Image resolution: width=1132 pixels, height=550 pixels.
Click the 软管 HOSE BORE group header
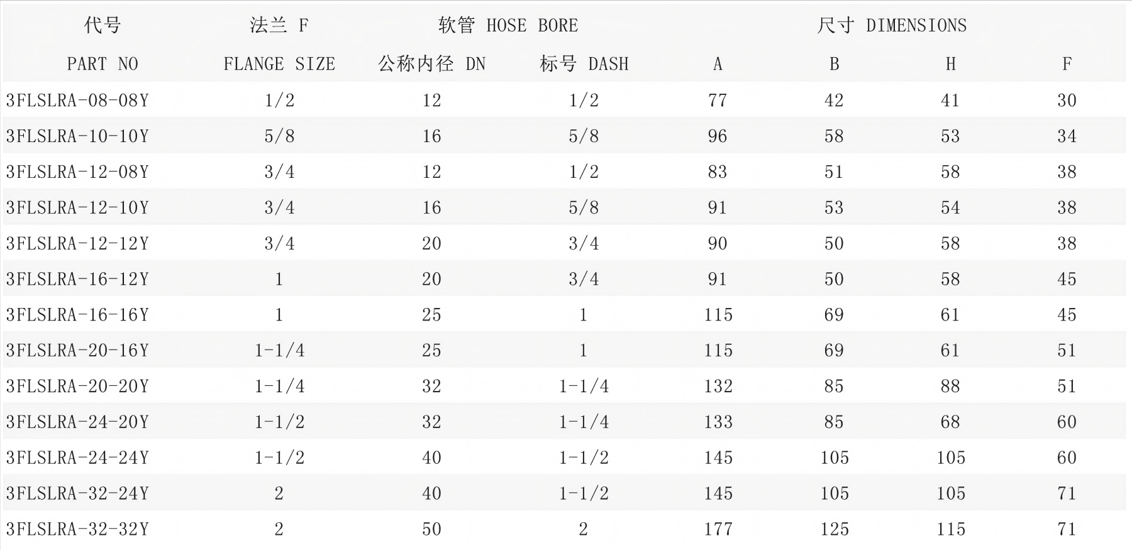coord(508,26)
